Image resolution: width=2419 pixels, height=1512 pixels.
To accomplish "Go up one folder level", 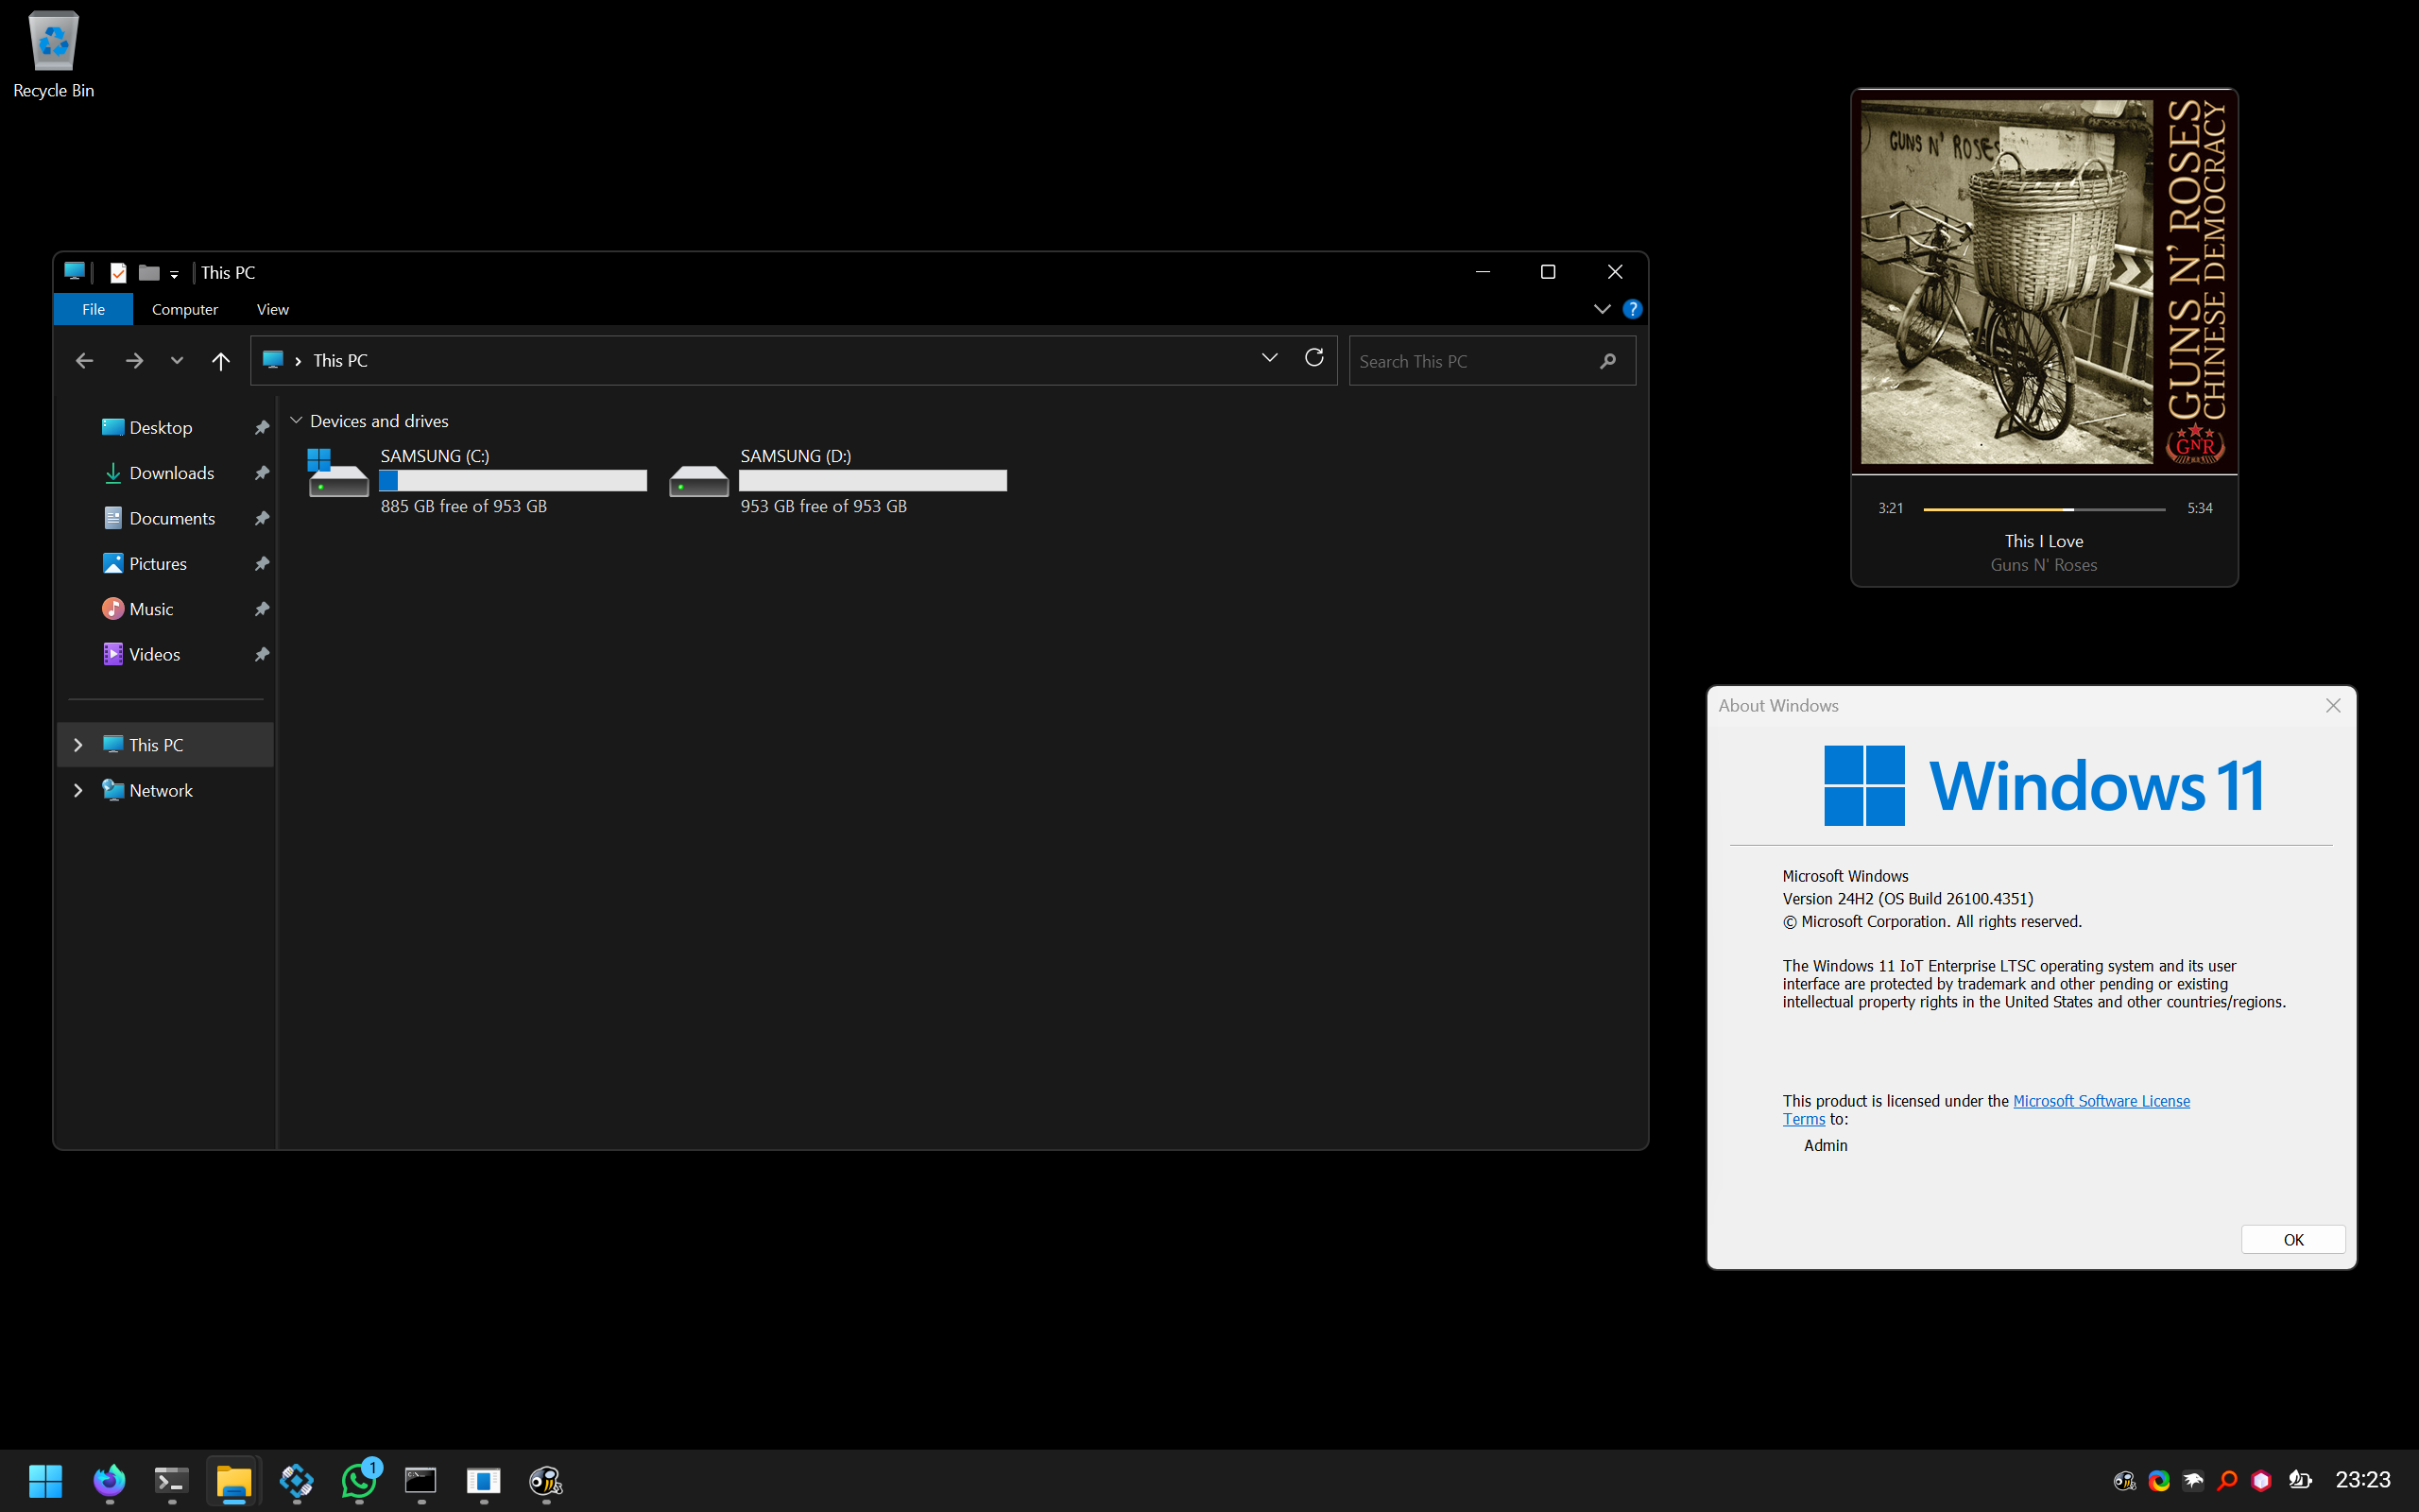I will pyautogui.click(x=221, y=360).
